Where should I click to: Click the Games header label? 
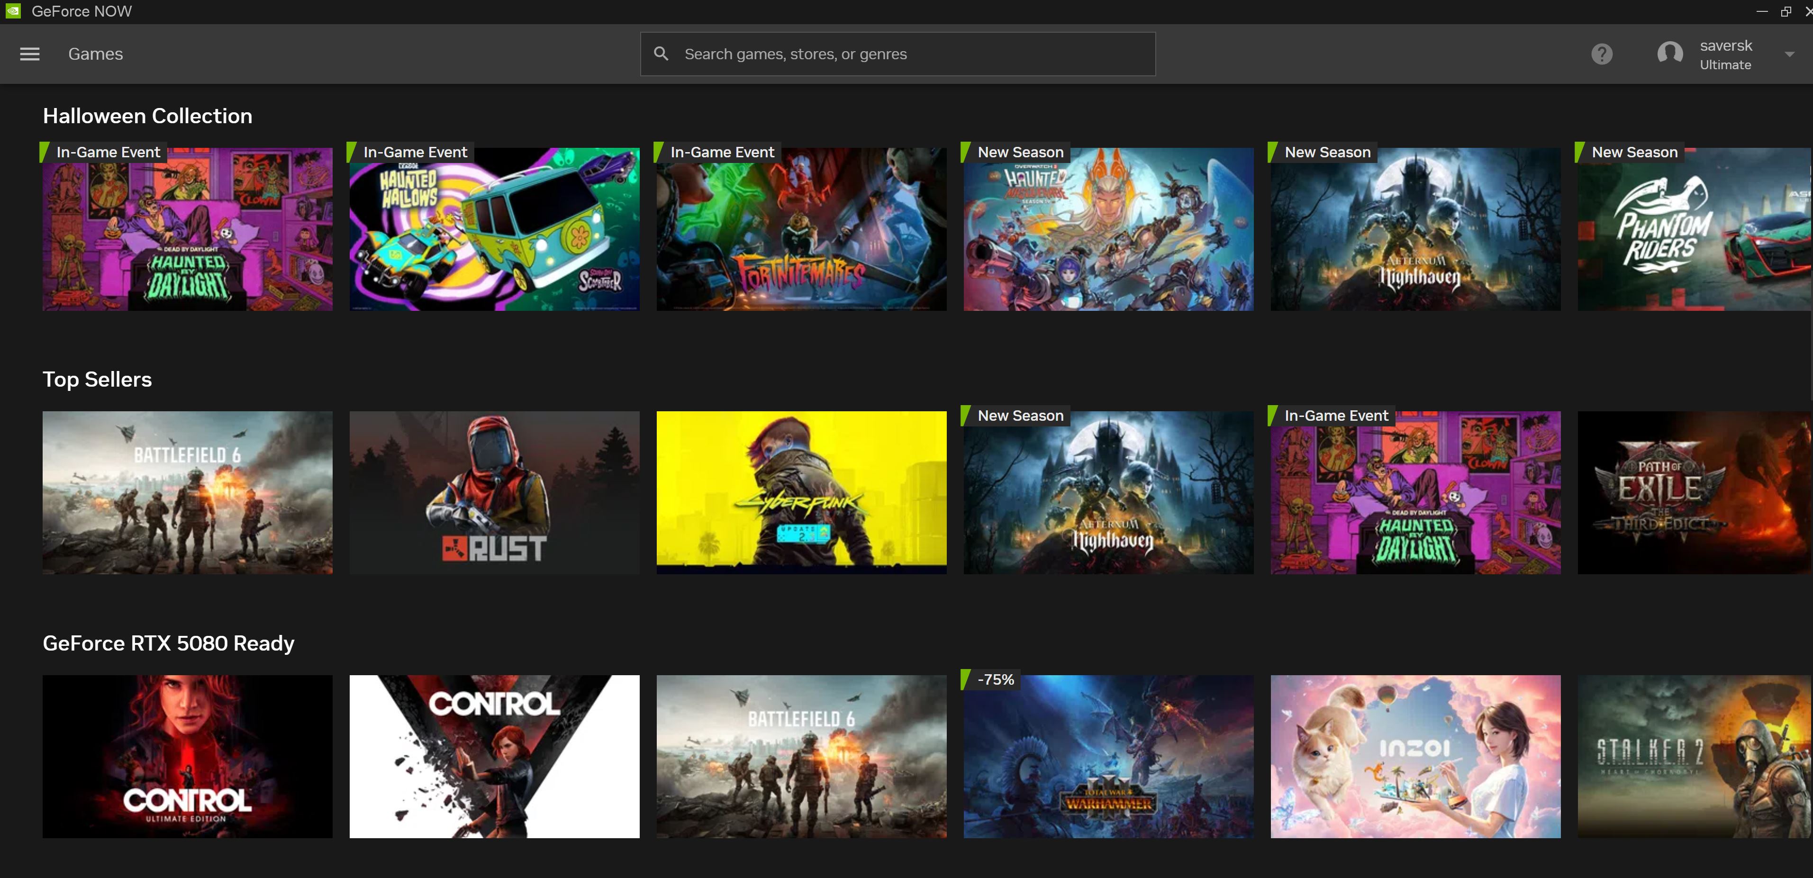[96, 54]
